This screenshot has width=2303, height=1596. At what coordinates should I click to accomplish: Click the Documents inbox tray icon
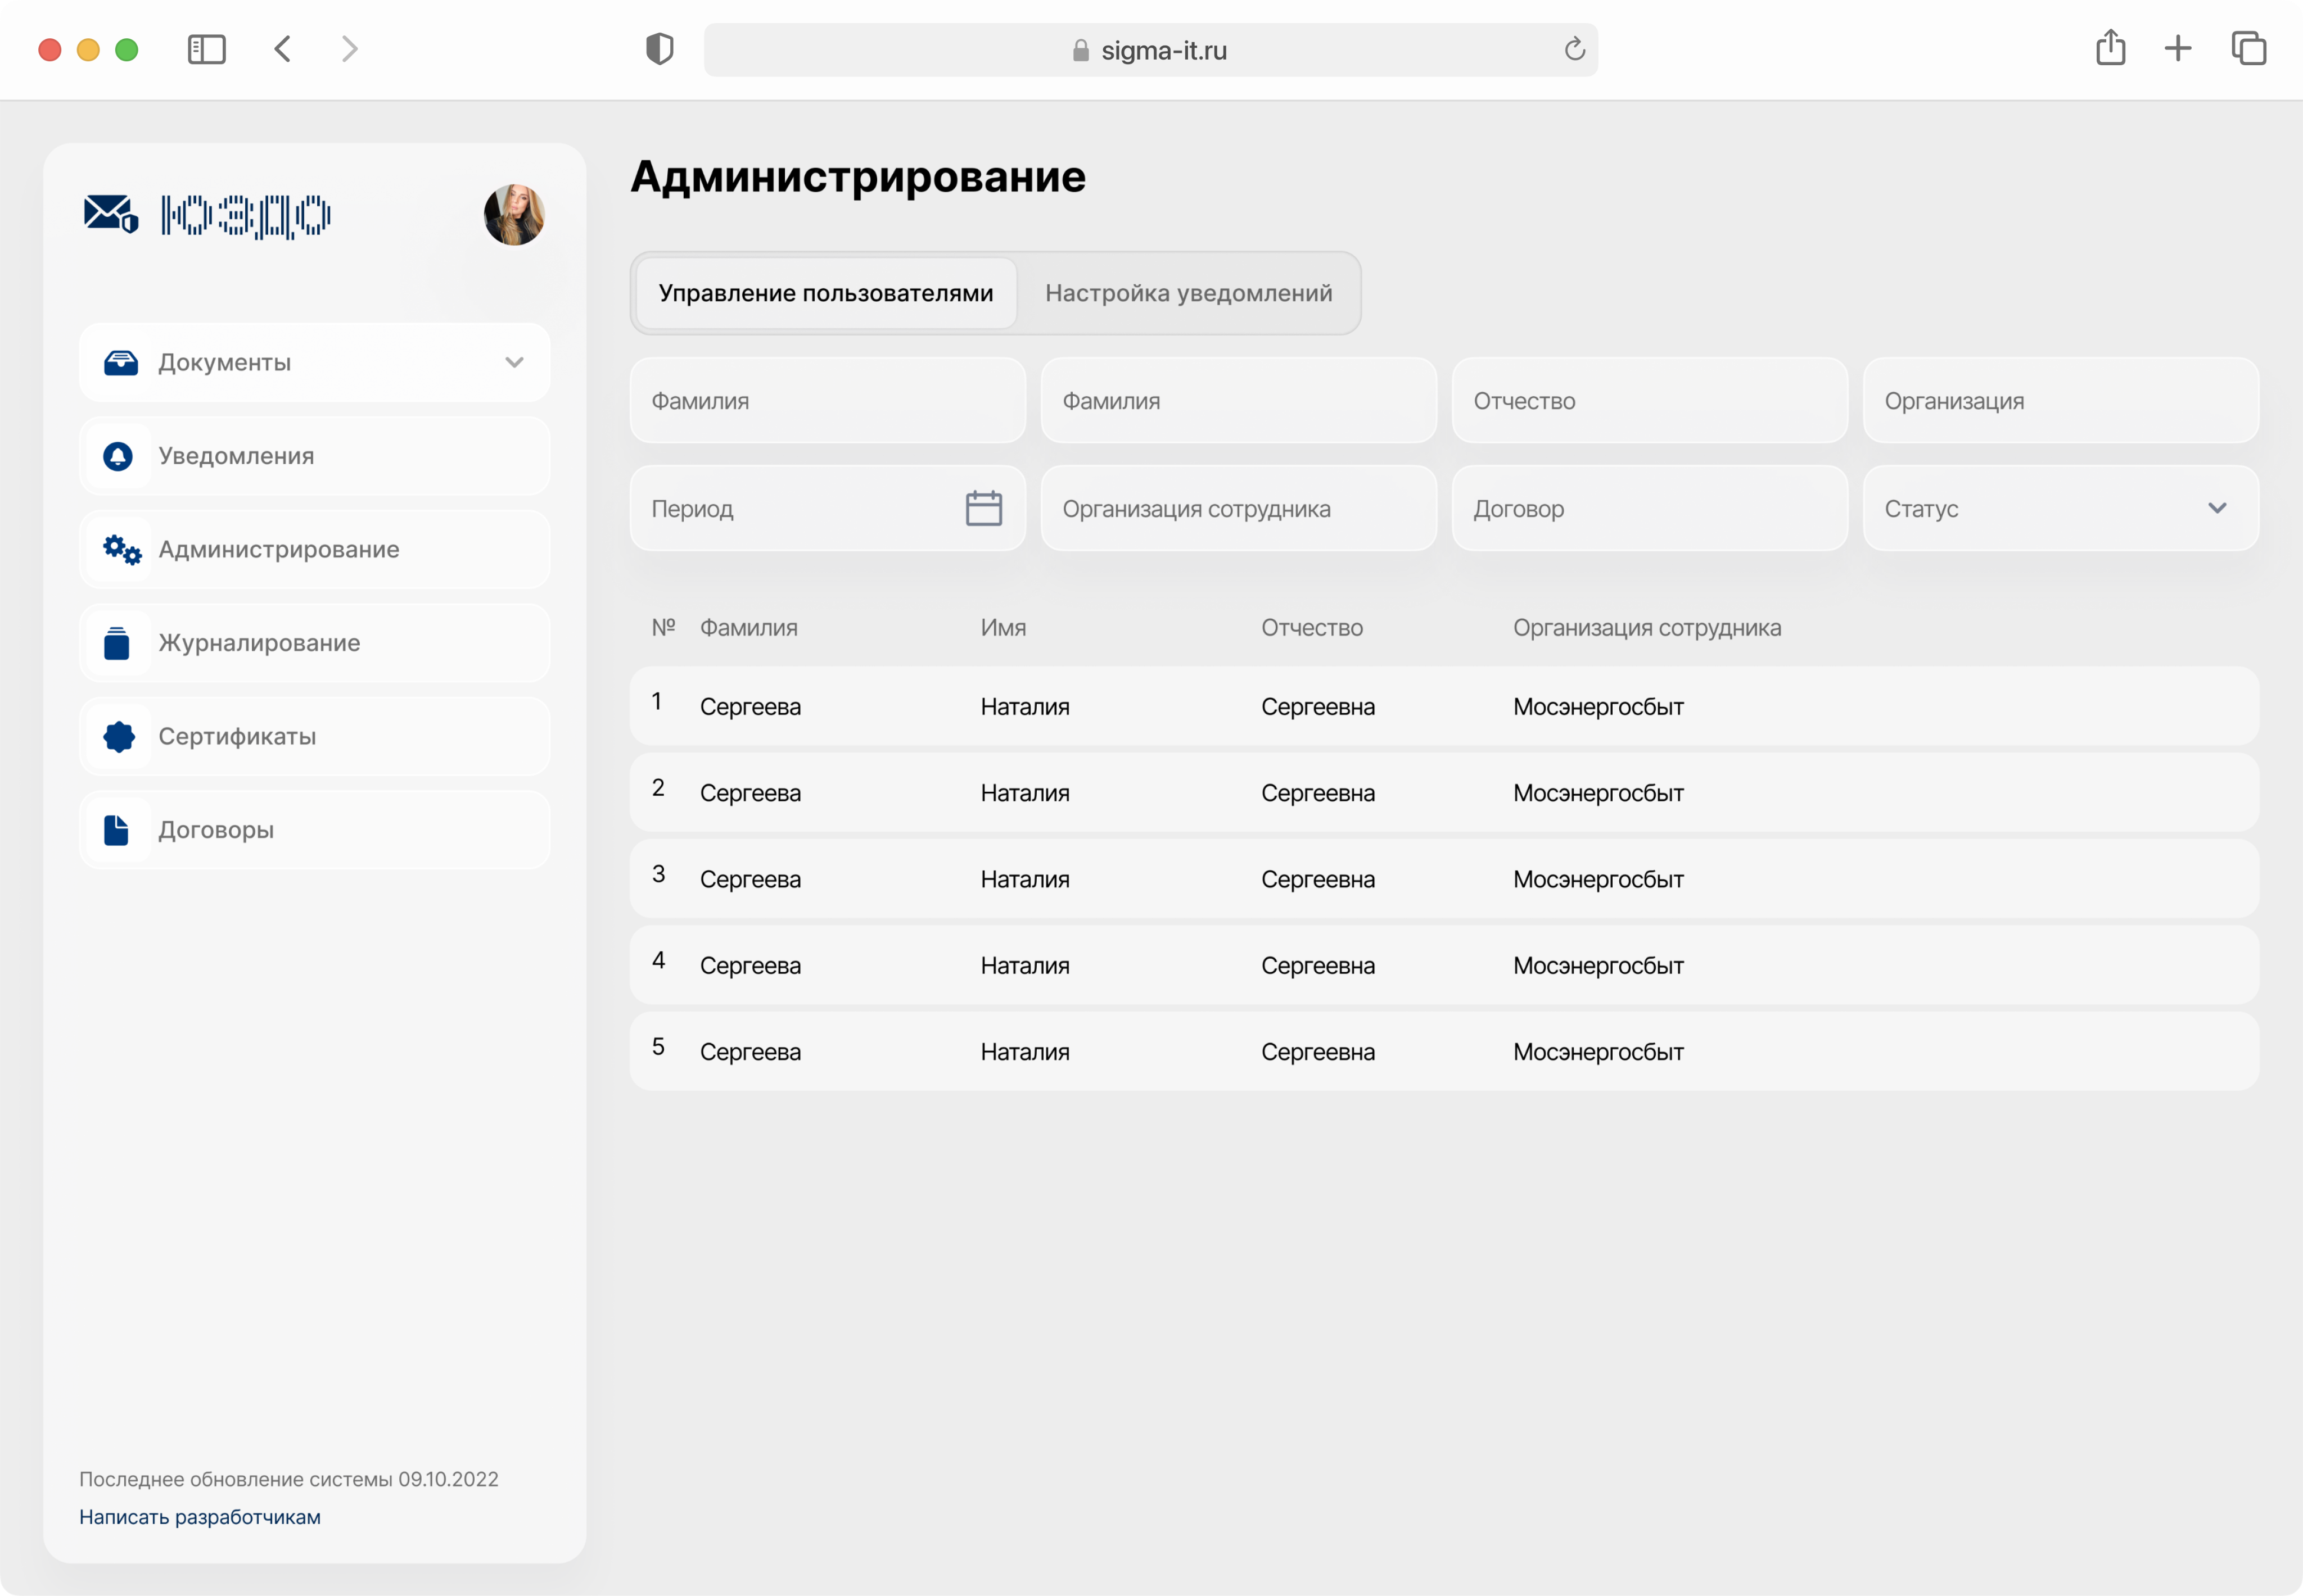click(121, 363)
